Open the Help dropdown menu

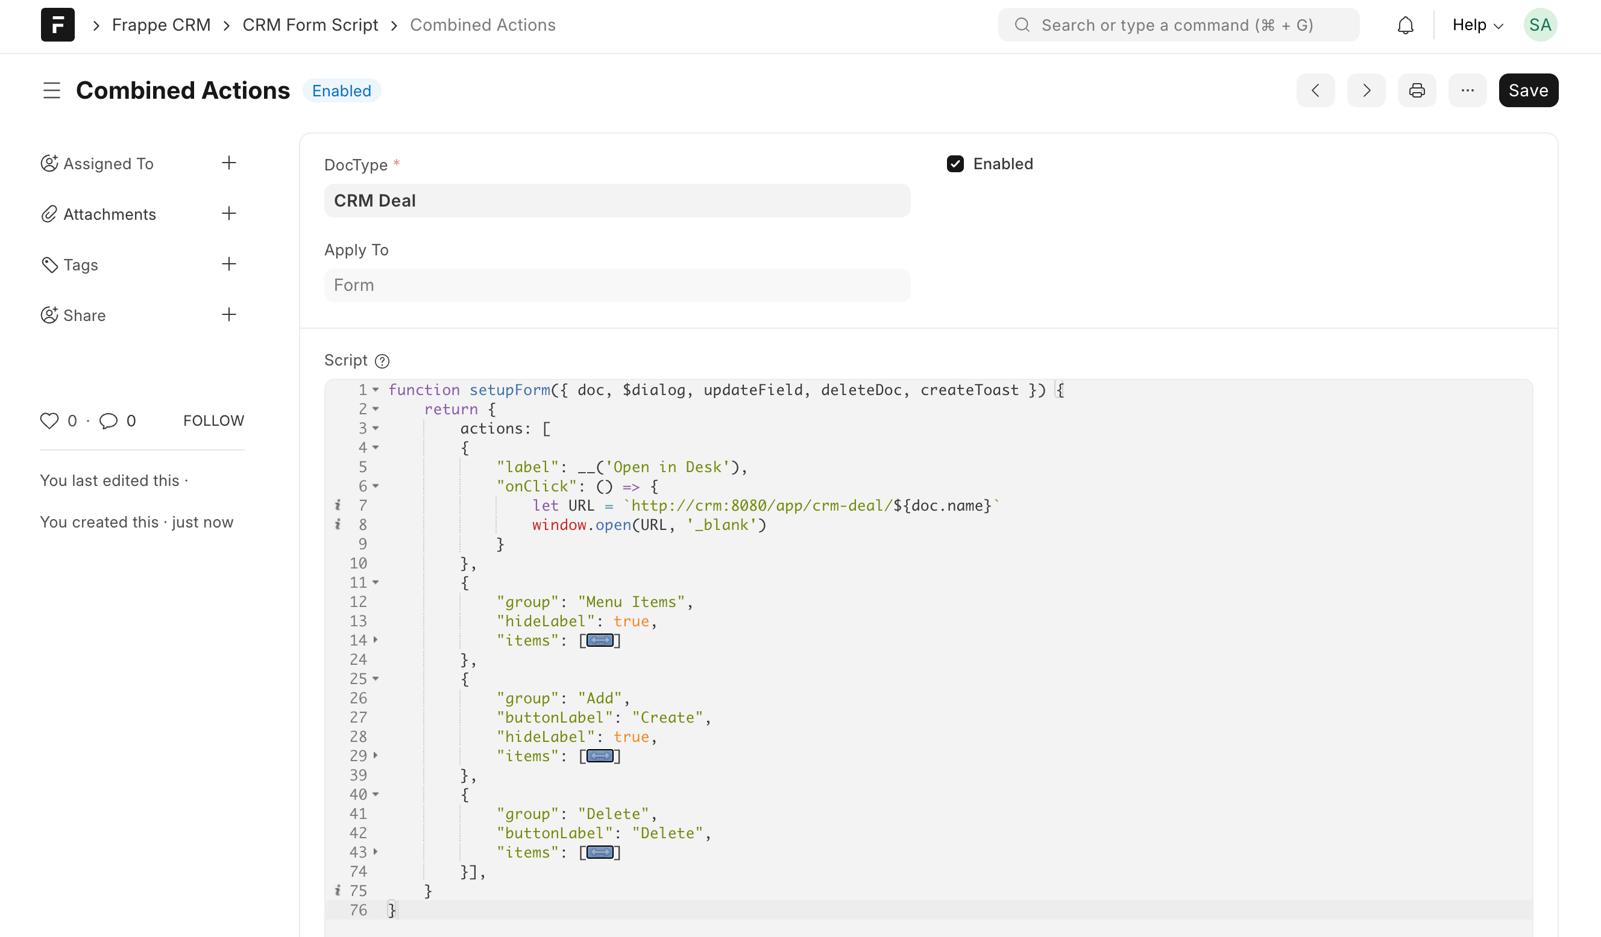(1477, 25)
